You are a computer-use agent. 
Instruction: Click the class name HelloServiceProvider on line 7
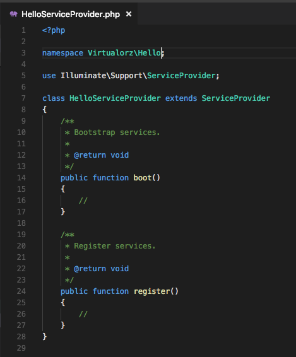[x=115, y=98]
